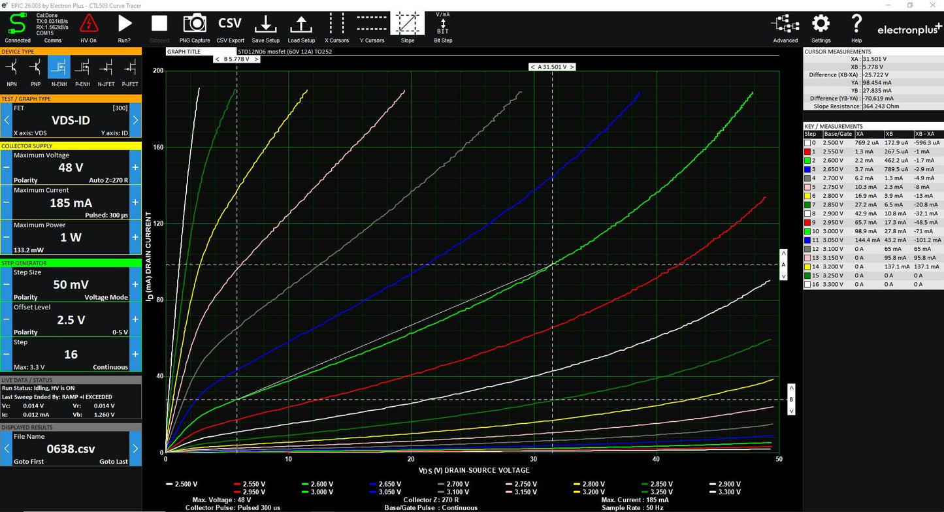This screenshot has width=944, height=512.
Task: Click the electronplus logo
Action: coord(909,29)
